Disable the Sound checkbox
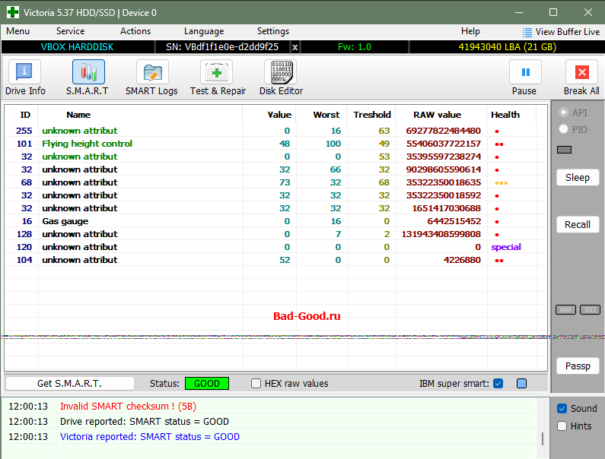The height and width of the screenshot is (459, 605). 562,409
